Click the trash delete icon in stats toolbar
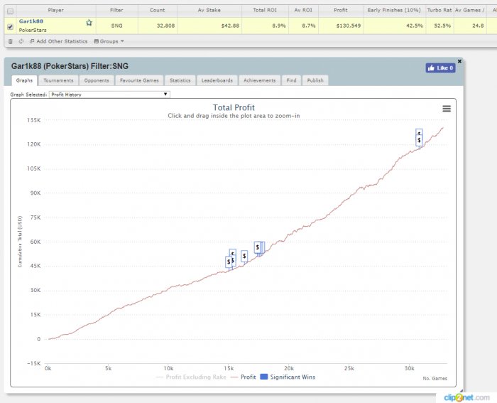This screenshot has height=403, width=497. tap(11, 41)
